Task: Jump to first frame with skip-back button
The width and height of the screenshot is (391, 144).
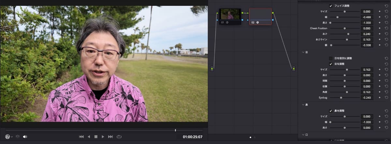Action: coord(81,137)
